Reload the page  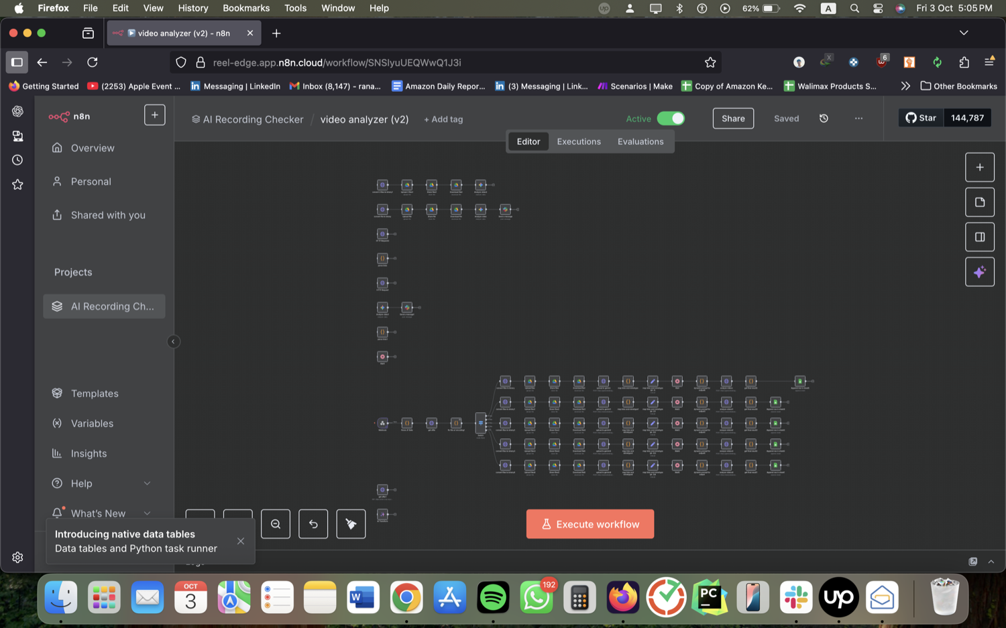(93, 62)
